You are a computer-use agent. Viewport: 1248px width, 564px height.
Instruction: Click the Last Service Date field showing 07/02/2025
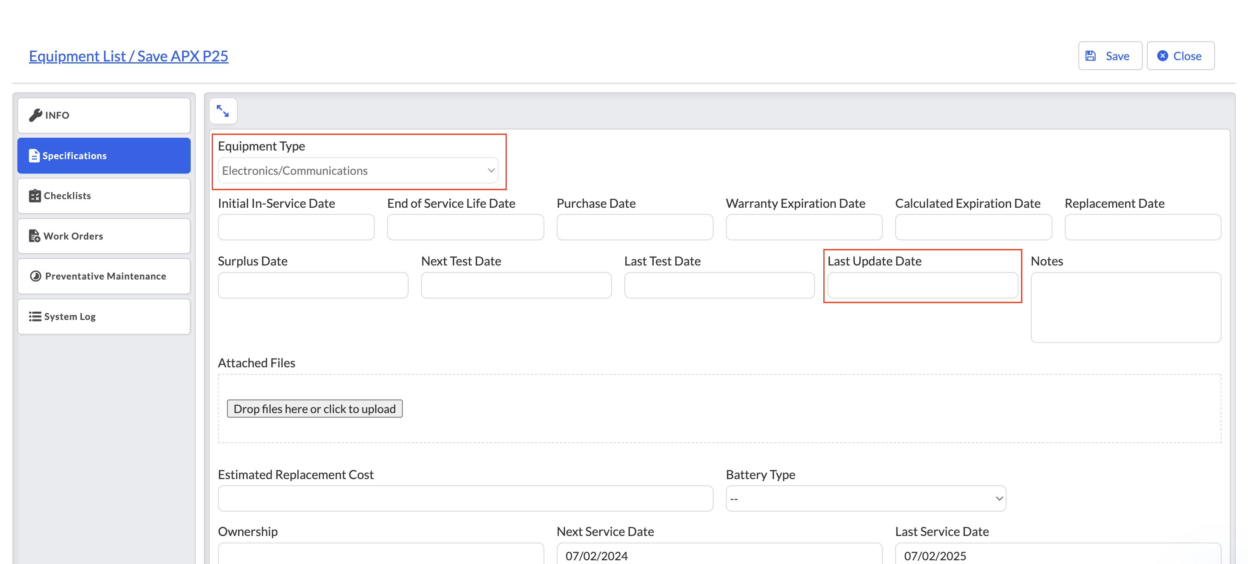click(1058, 553)
